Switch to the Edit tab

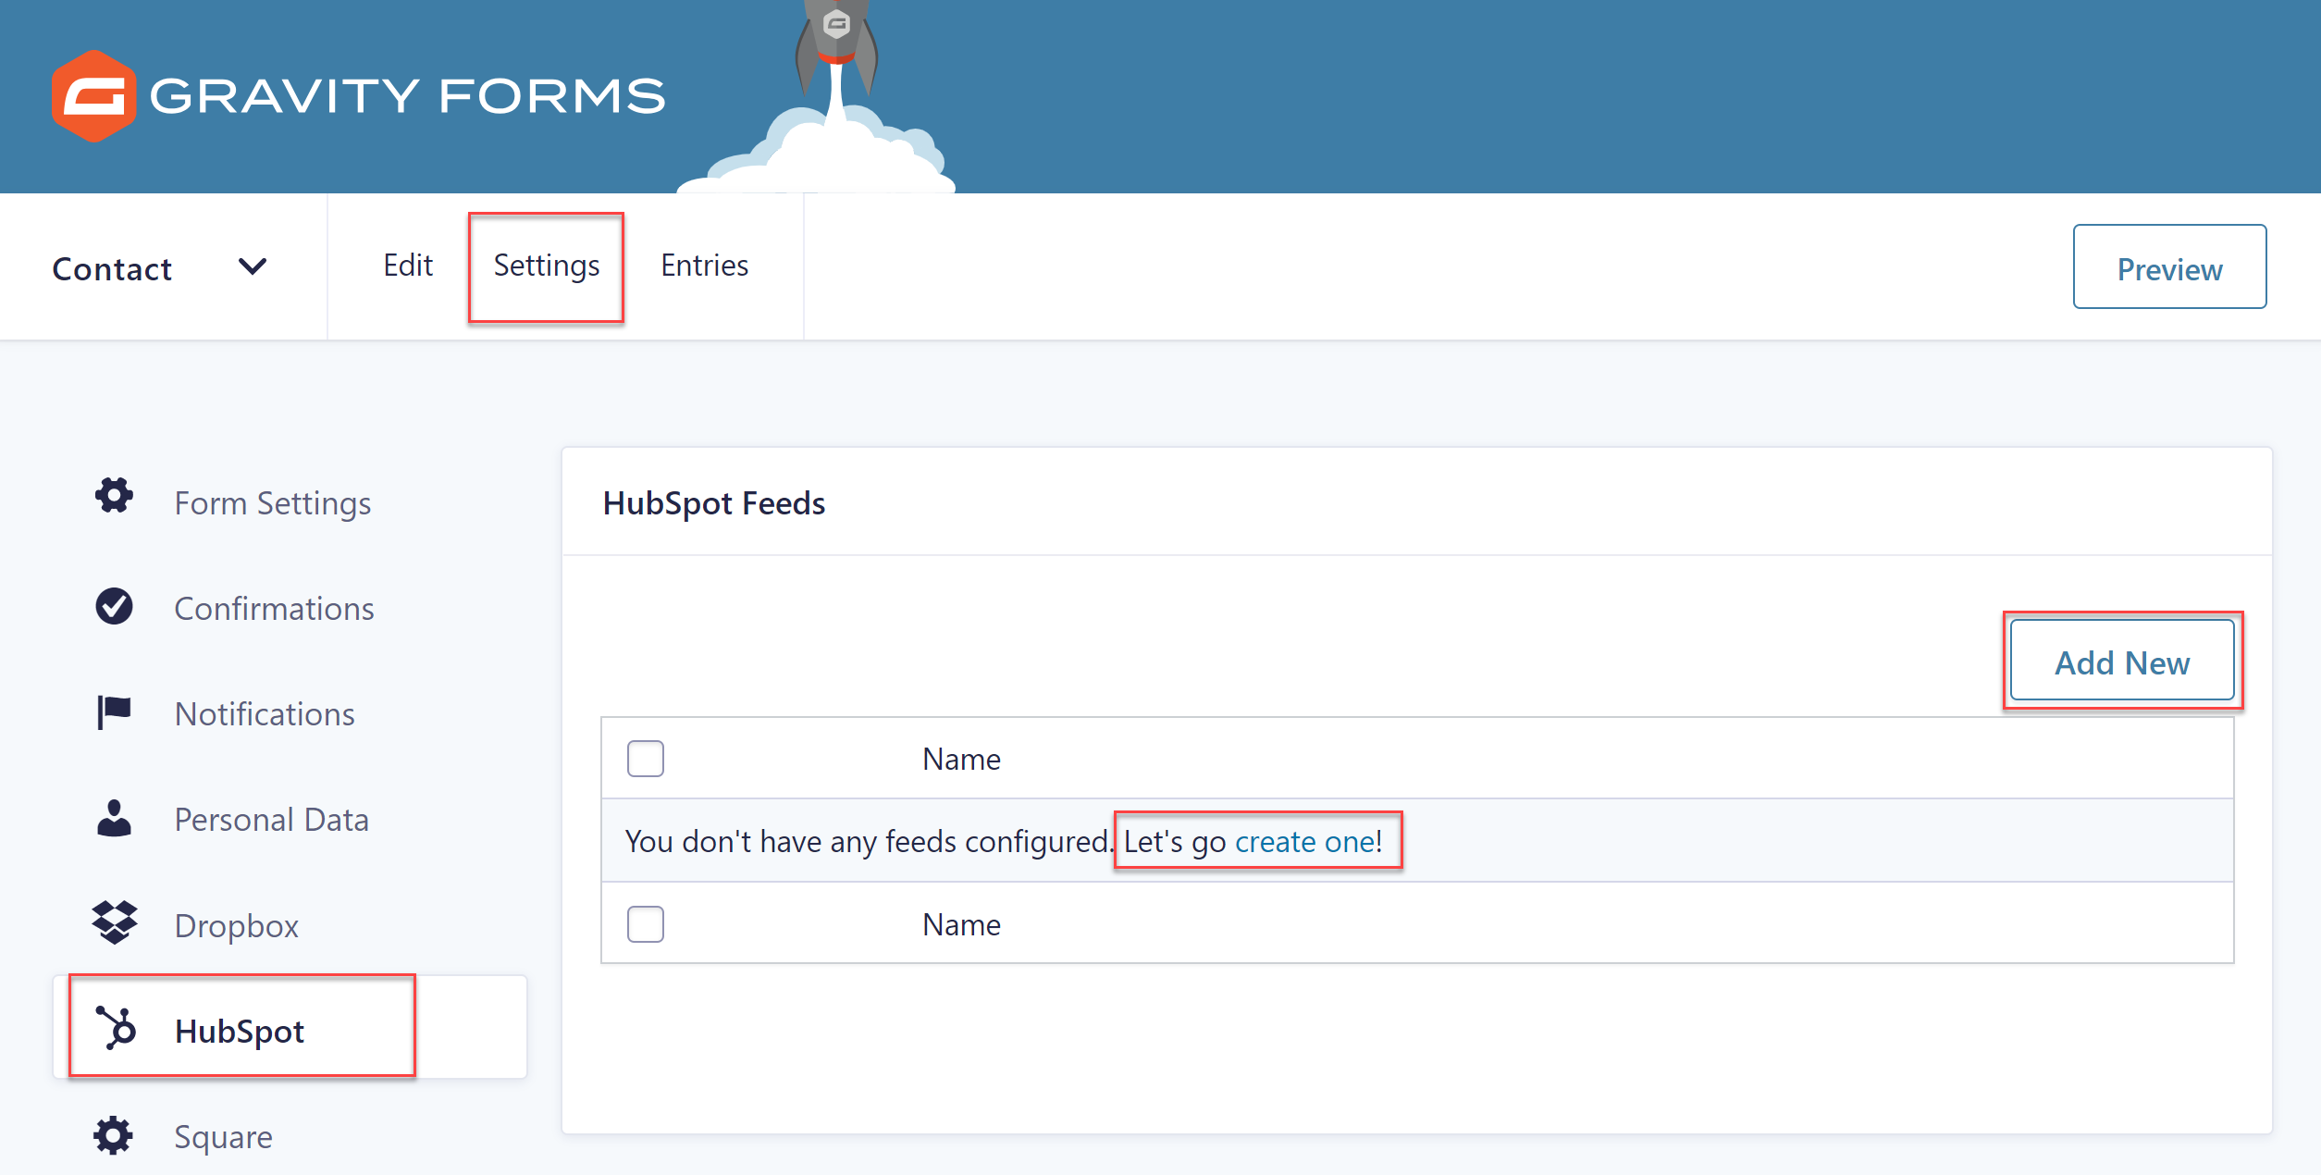tap(408, 266)
